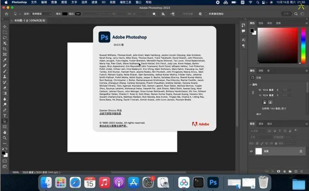Image resolution: width=309 pixels, height=191 pixels.
Task: Select the Horizontal Type tool
Action: [5, 116]
